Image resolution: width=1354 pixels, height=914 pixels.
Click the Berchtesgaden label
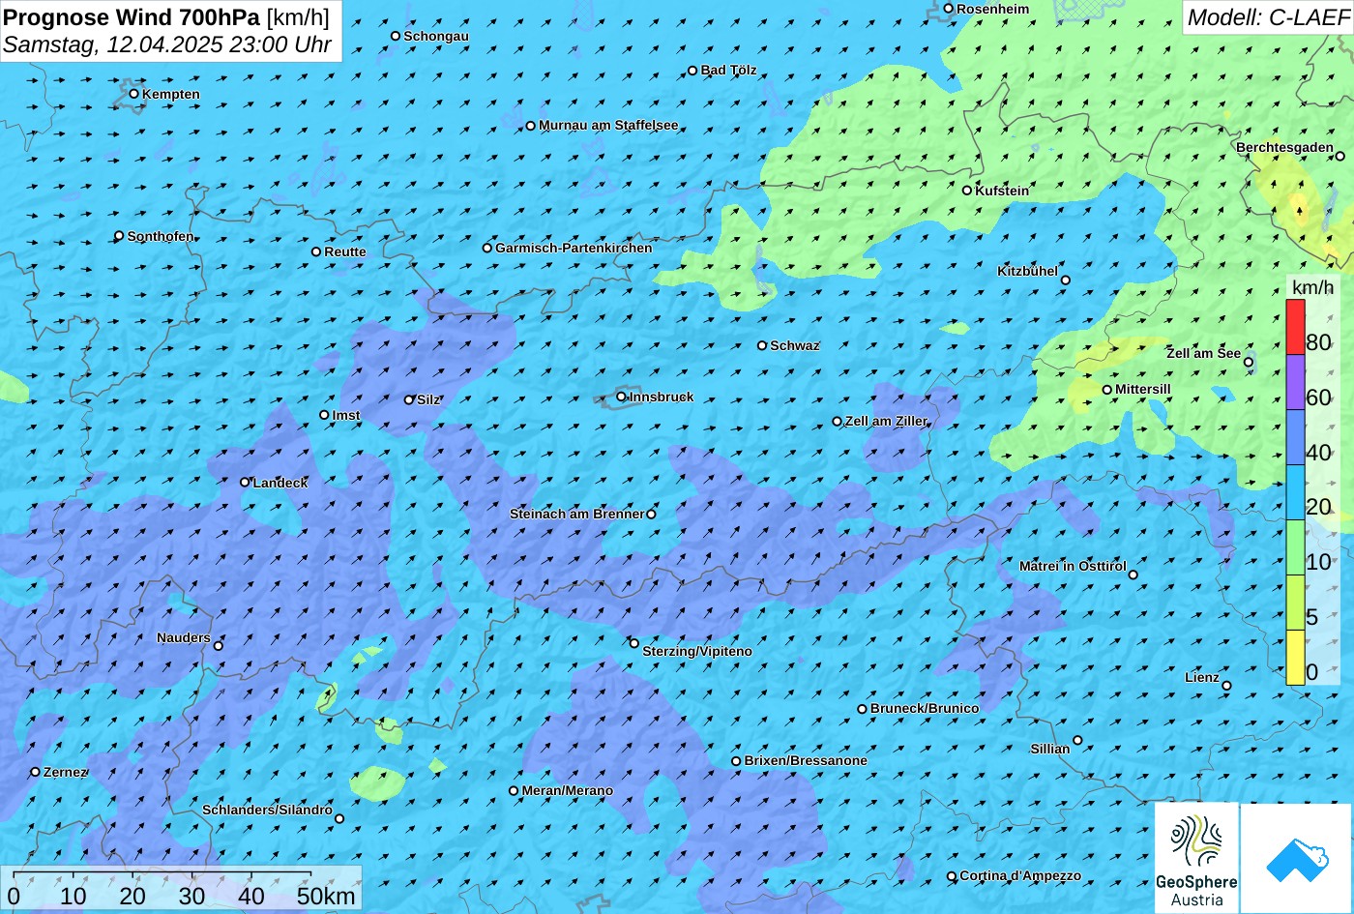pos(1284,147)
